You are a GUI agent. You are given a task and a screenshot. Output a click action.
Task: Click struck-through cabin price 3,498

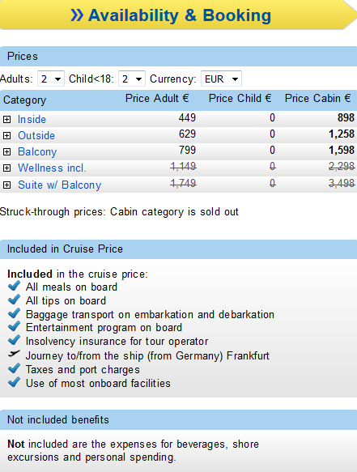342,183
